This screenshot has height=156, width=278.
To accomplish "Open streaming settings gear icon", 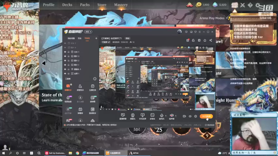I will pyautogui.click(x=196, y=116).
